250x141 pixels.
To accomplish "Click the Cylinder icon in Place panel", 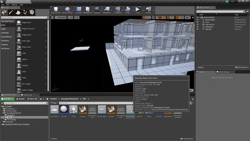I will point(19,65).
